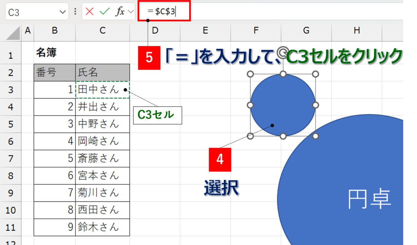Screen dimensions: 417x245
Task: Select row 4 header
Action: [11, 107]
